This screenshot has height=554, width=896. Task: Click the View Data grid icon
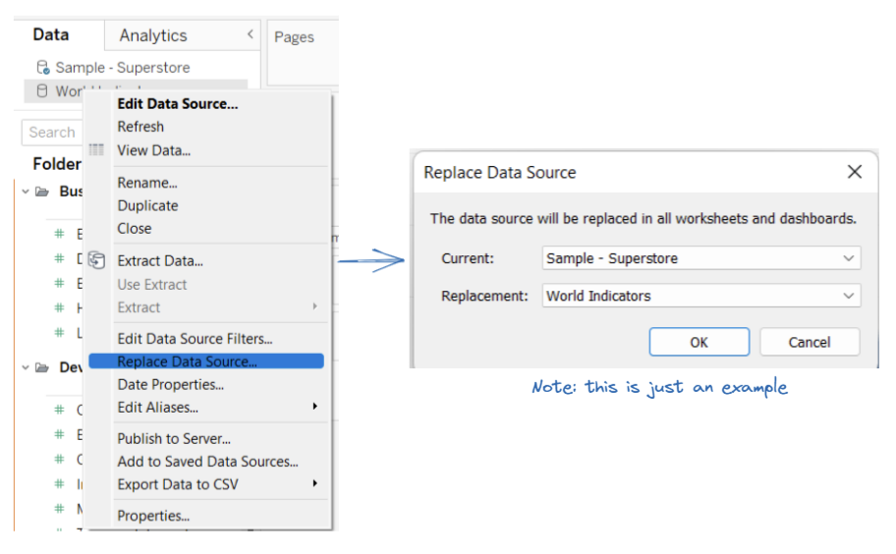[x=96, y=150]
